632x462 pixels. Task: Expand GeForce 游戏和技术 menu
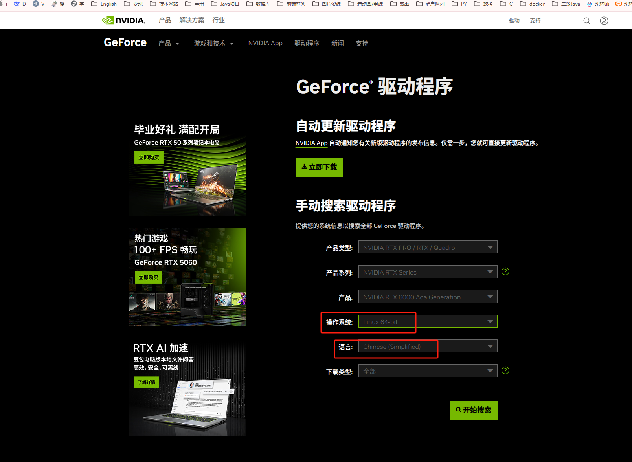pos(213,44)
